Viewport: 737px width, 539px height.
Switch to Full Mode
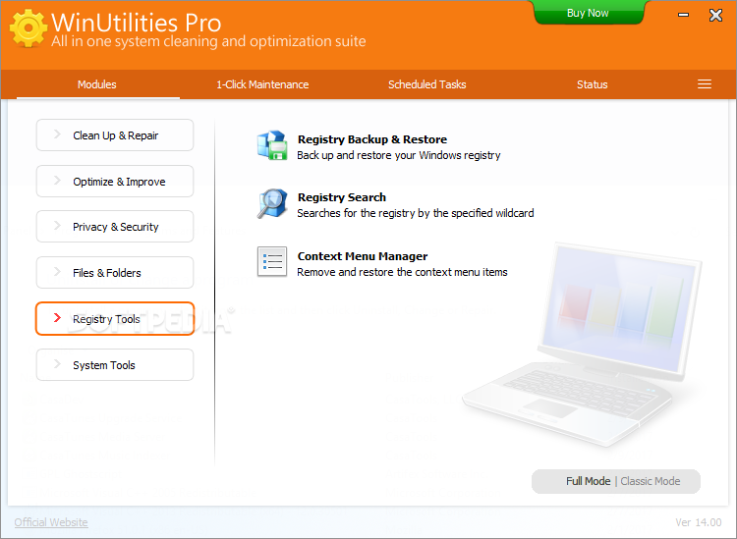tap(588, 481)
